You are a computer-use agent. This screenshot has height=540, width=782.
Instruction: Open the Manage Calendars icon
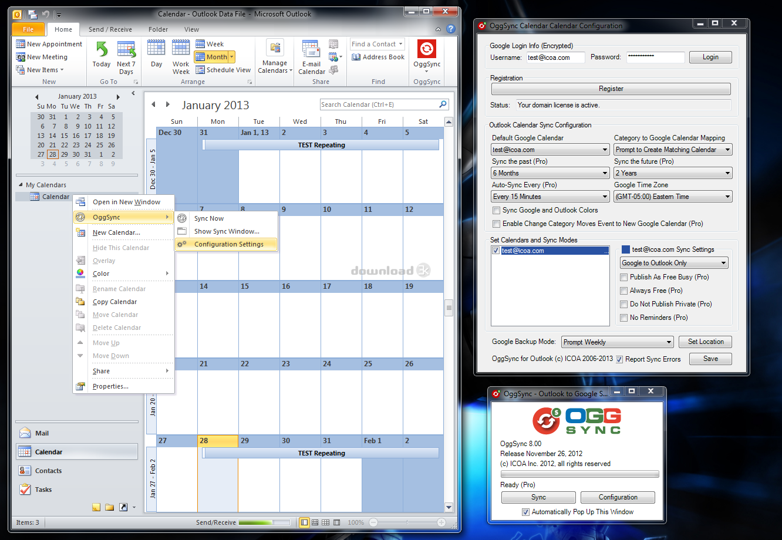tap(275, 48)
